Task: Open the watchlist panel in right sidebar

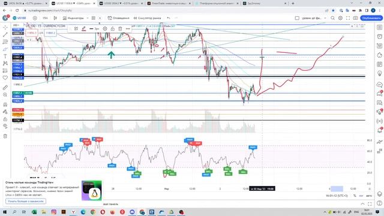Action: pyautogui.click(x=380, y=28)
